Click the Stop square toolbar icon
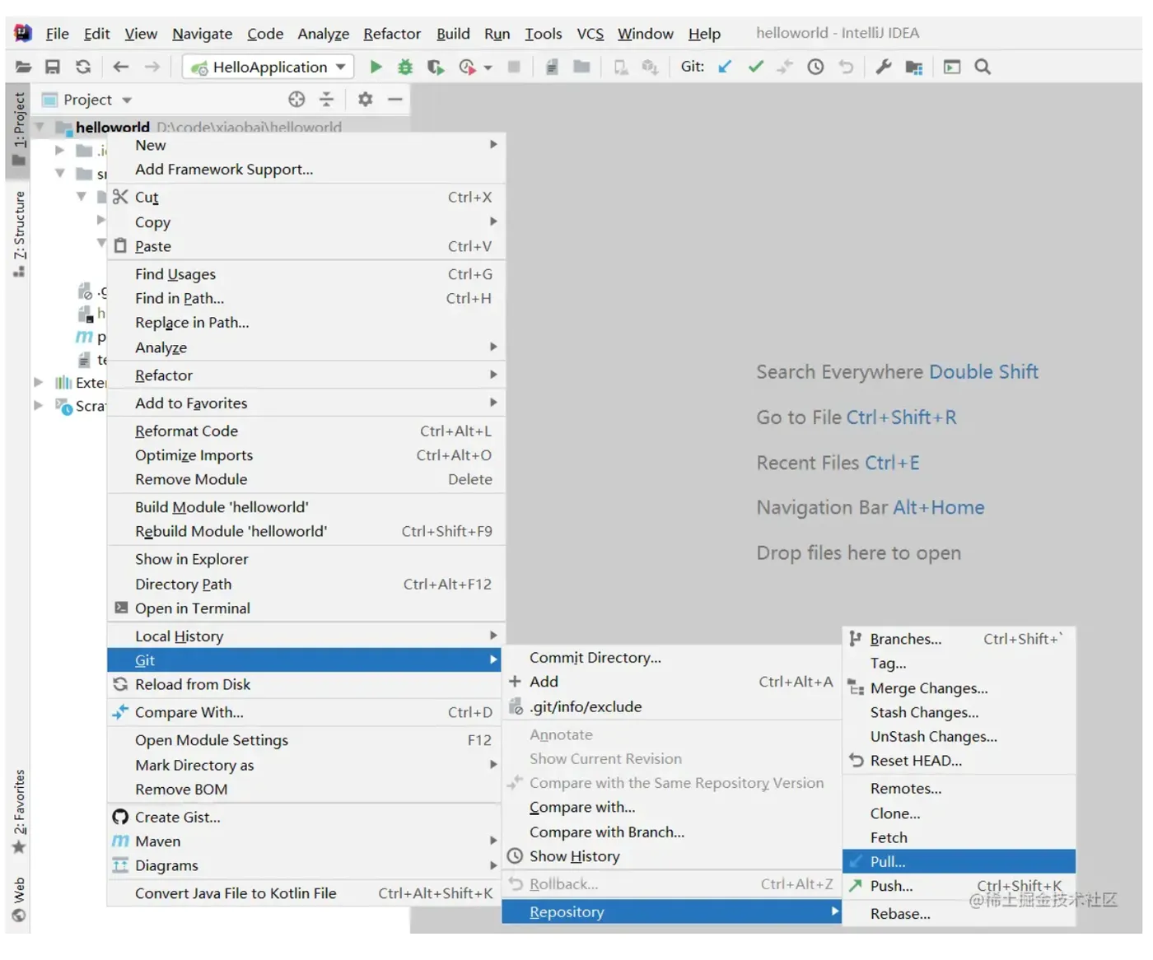 (x=514, y=67)
